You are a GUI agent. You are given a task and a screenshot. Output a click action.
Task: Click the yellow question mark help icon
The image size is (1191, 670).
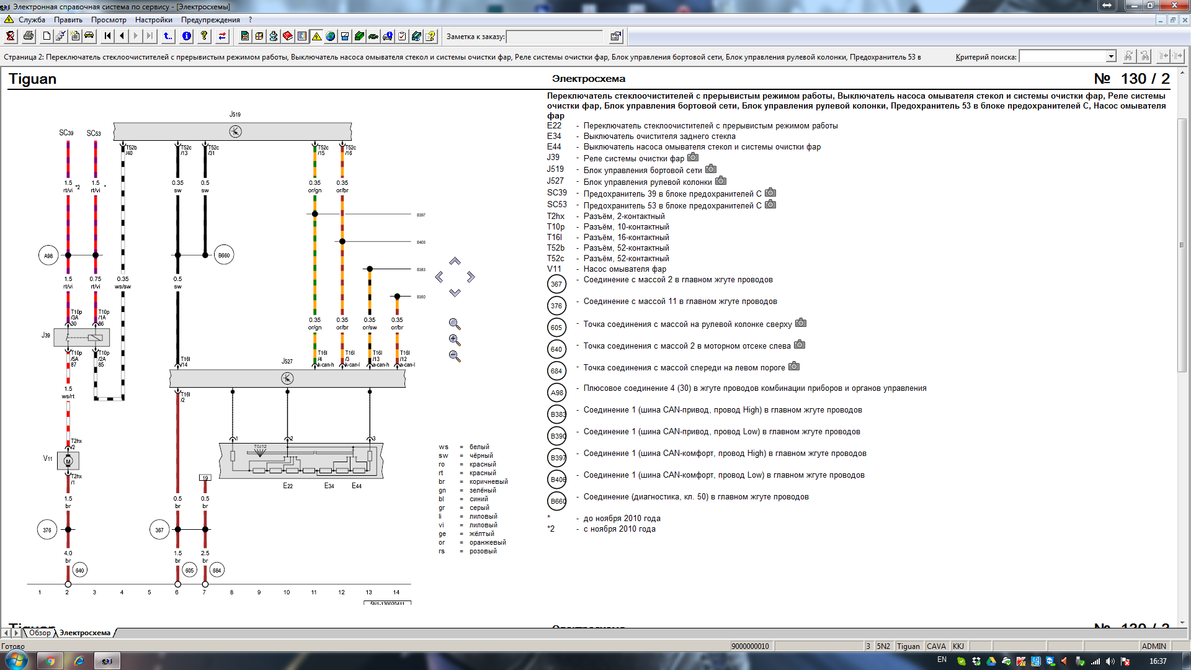(x=204, y=36)
